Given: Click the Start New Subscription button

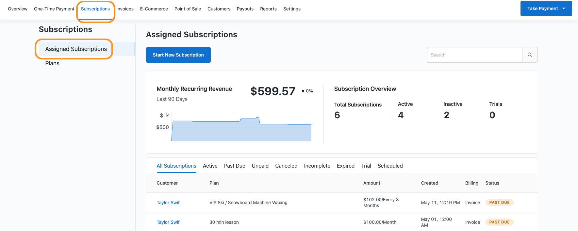Looking at the screenshot, I should pyautogui.click(x=178, y=55).
